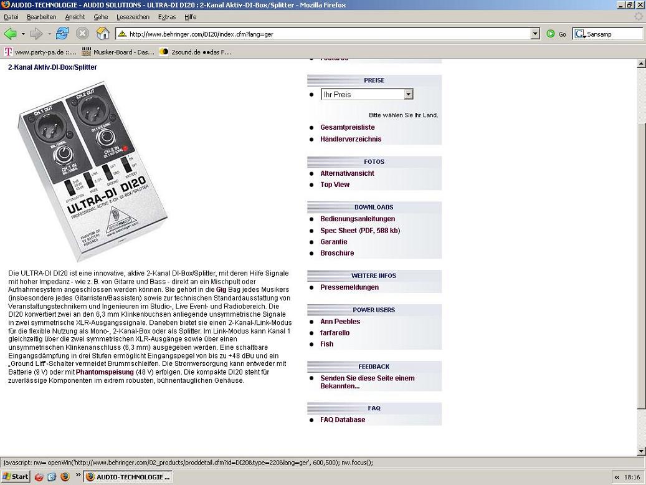Image resolution: width=646 pixels, height=485 pixels.
Task: Open the Broschüre link
Action: point(337,253)
